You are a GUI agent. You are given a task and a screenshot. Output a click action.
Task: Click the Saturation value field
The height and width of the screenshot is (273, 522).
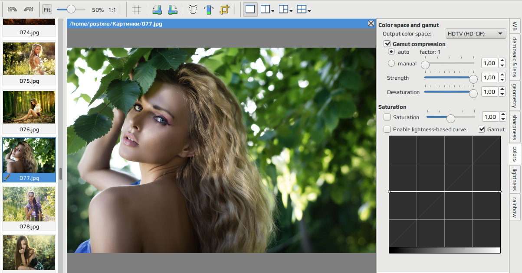coord(490,117)
